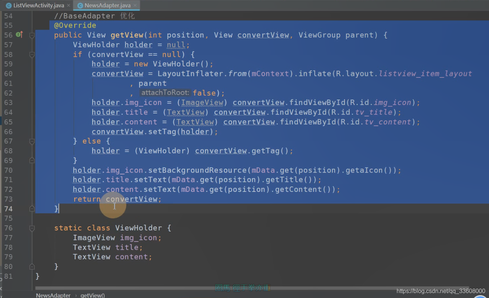
Task: Click the 'return' keyword on line 73
Action: [87, 199]
